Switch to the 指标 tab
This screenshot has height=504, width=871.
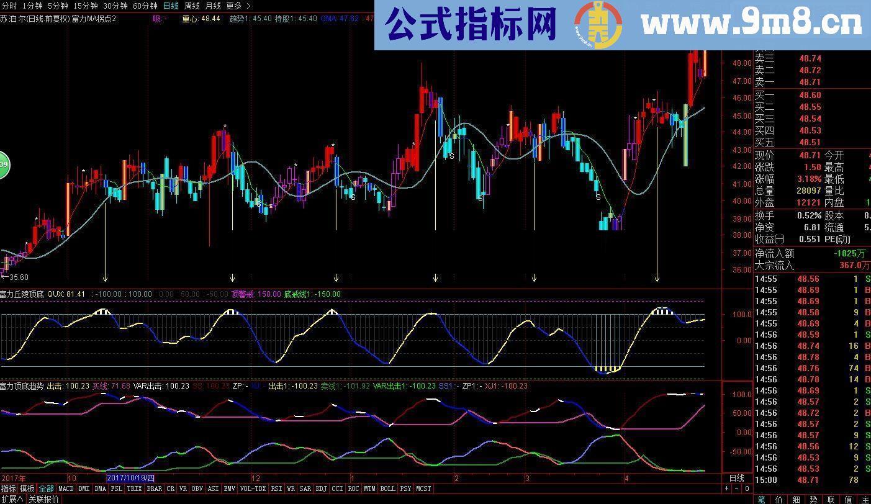click(10, 488)
